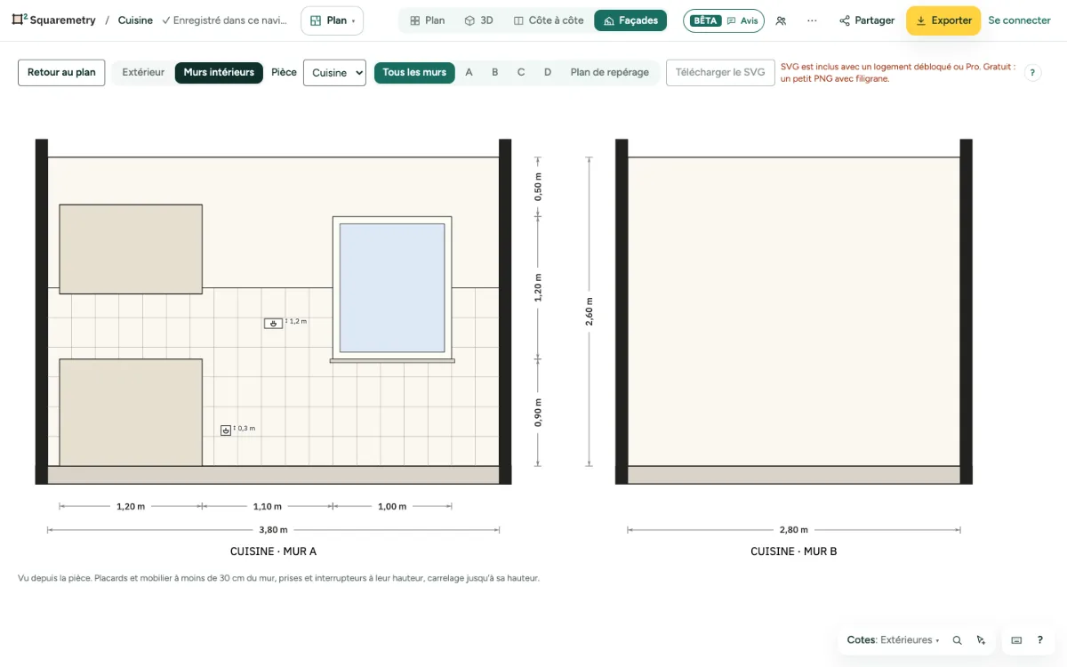
Task: Select Plan de repérage option
Action: click(x=610, y=73)
